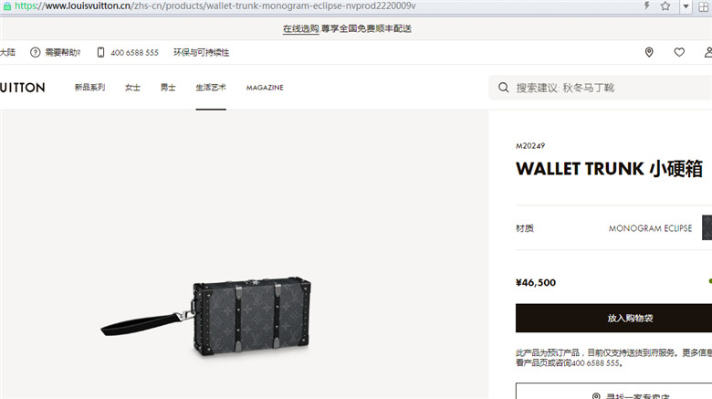Image resolution: width=712 pixels, height=399 pixels.
Task: Open the 新品系列 menu
Action: tap(89, 88)
